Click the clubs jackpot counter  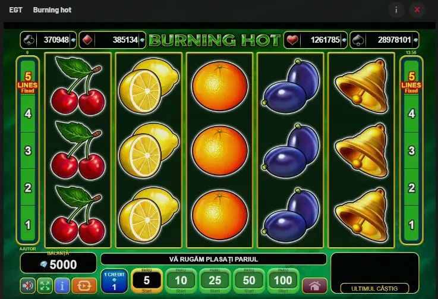48,40
